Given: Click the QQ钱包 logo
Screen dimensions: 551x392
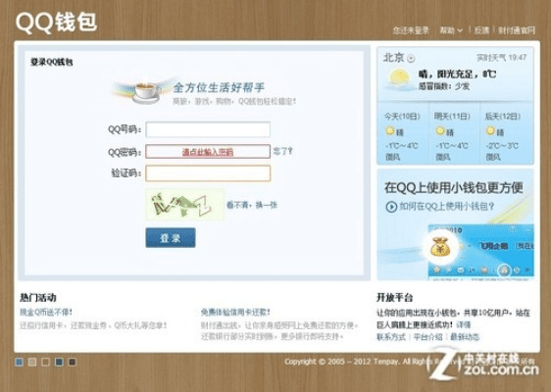Looking at the screenshot, I should [x=56, y=23].
